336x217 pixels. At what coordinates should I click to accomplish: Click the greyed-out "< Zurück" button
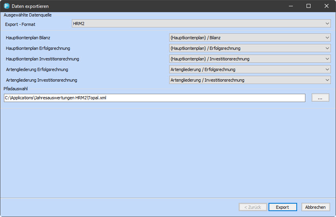pos(253,207)
